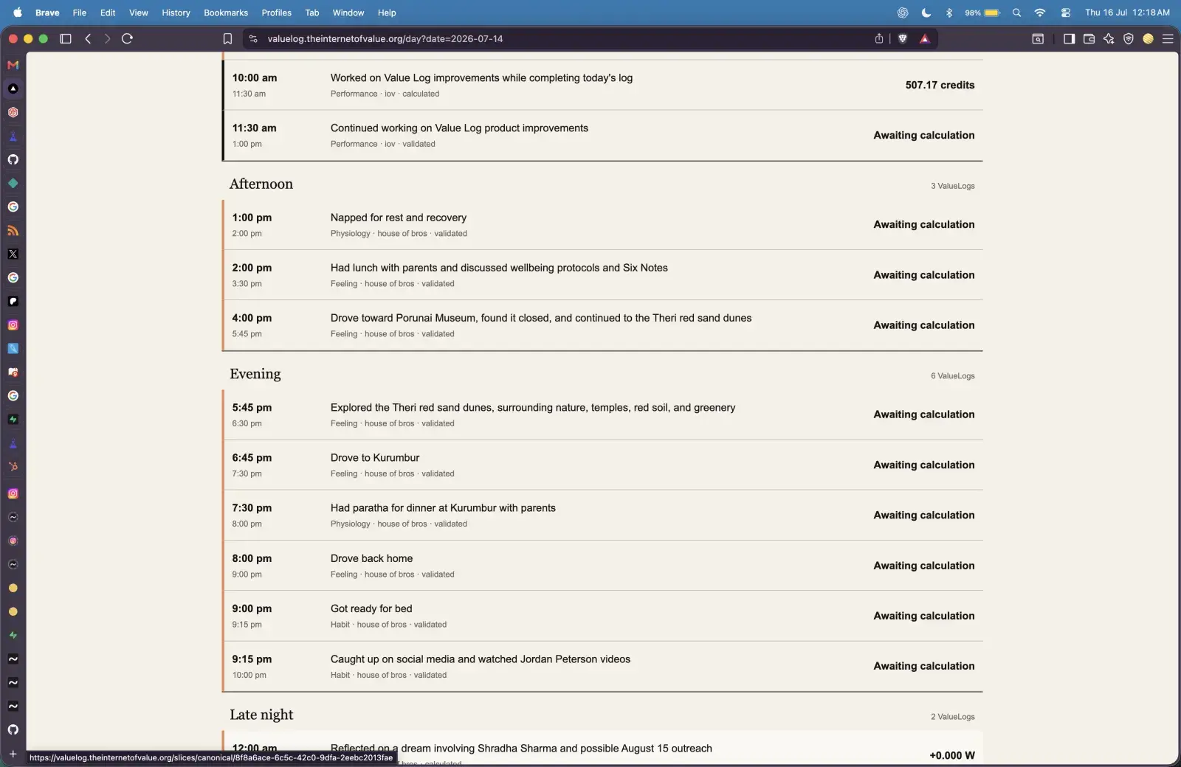Open the yellow profile avatar

pyautogui.click(x=1148, y=38)
